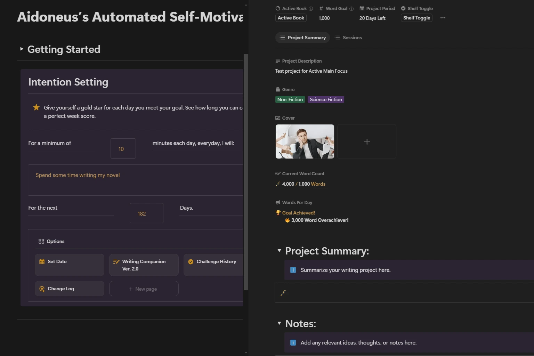Click the Non-Fiction genre tag
This screenshot has height=356, width=534.
[290, 99]
